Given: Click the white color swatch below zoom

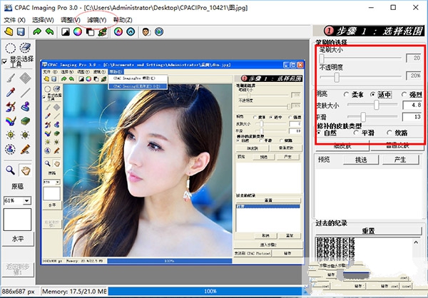Looking at the screenshot, I should point(17,220).
